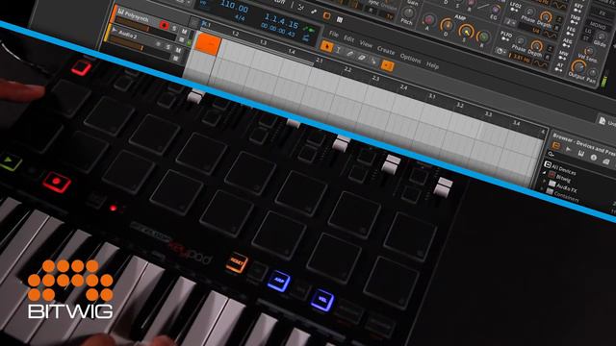Select the orange Pointer tool
This screenshot has height=346, width=616.
[326, 46]
